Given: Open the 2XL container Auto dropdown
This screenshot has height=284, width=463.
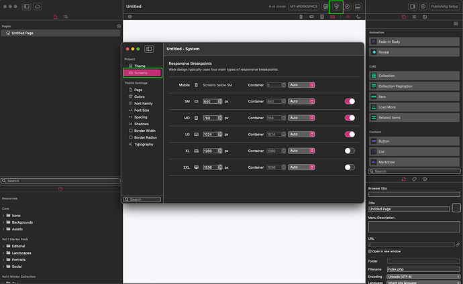Looking at the screenshot, I should click(x=301, y=167).
